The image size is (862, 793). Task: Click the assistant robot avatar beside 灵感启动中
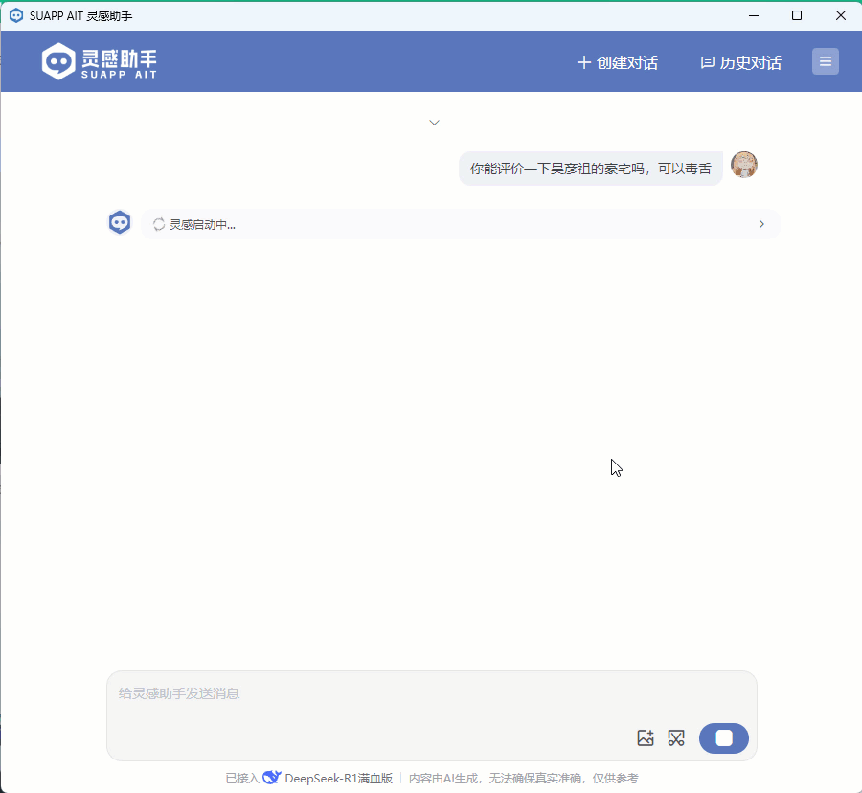[x=120, y=223]
